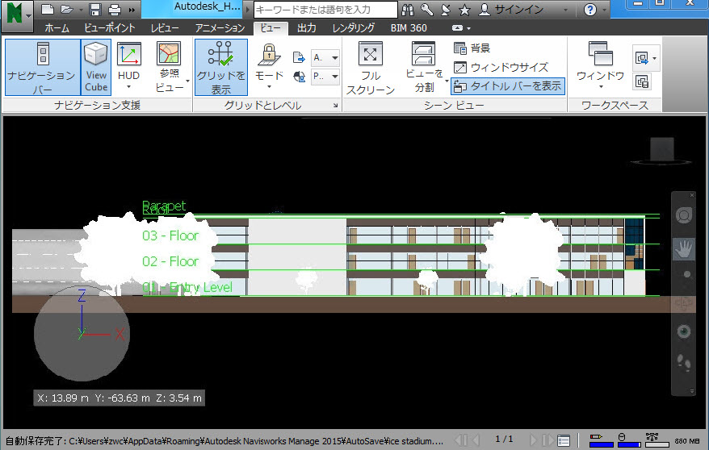Click the globe level icon beside P dropdown

click(x=299, y=77)
